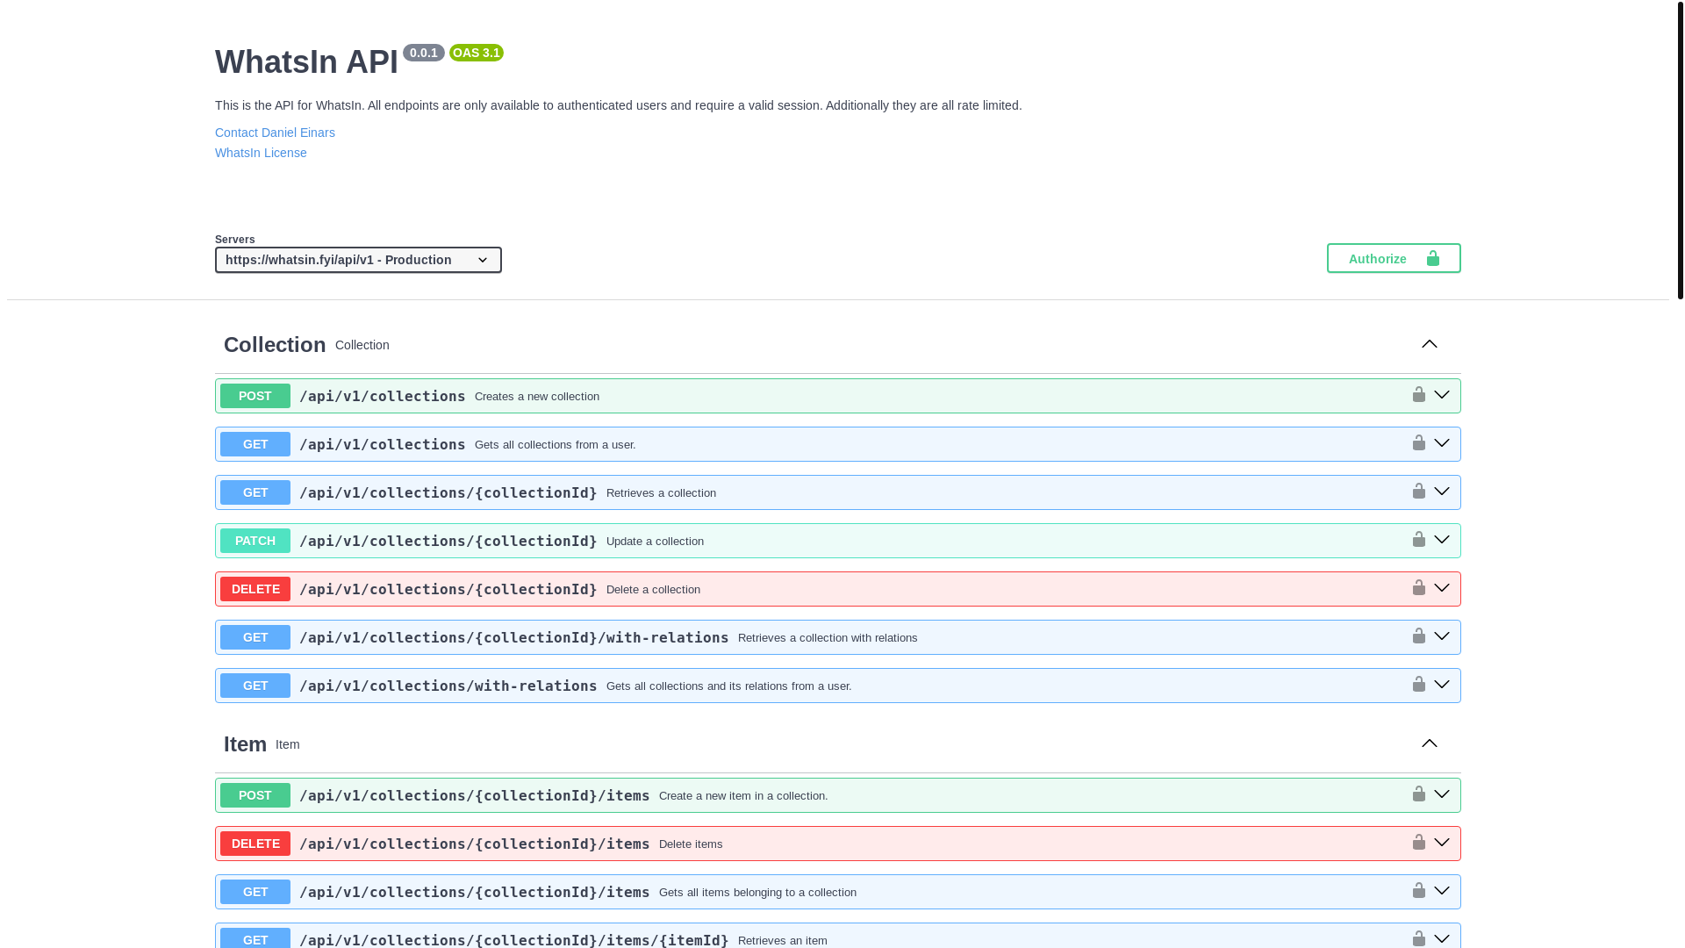Expand 'Retrieves a collection' endpoint chevron
This screenshot has width=1685, height=948.
click(1442, 492)
